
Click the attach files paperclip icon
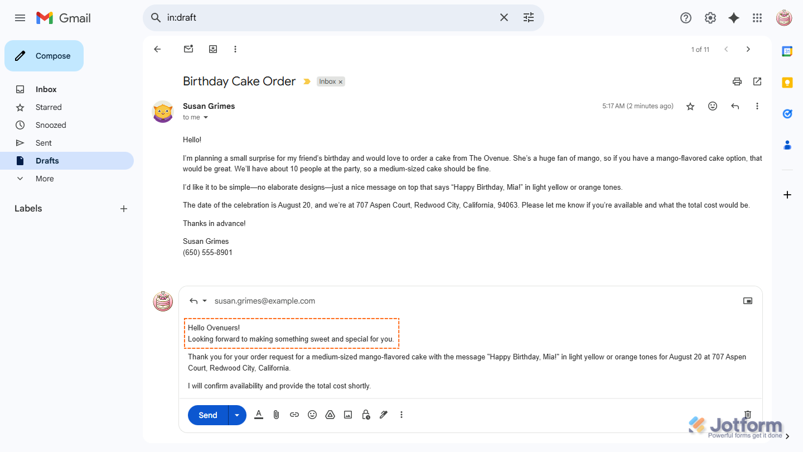click(276, 415)
